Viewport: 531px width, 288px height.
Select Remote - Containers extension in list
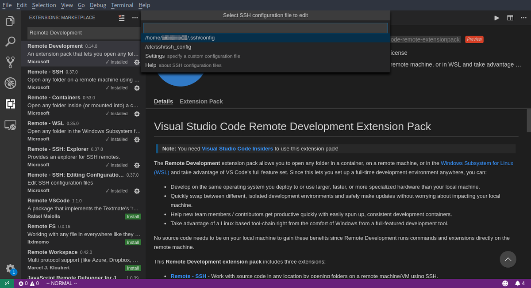(83, 105)
